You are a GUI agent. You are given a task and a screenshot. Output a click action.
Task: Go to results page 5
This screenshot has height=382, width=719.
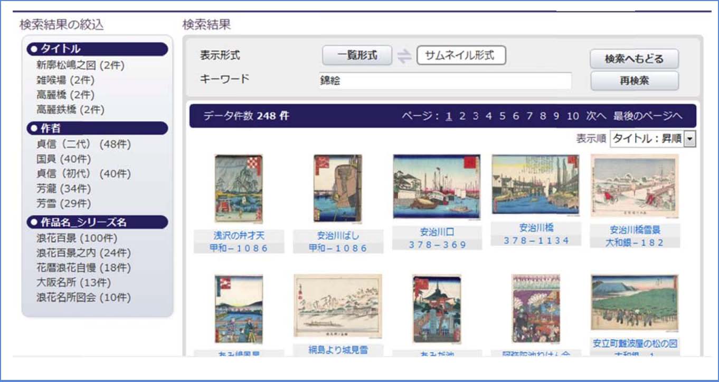(503, 116)
